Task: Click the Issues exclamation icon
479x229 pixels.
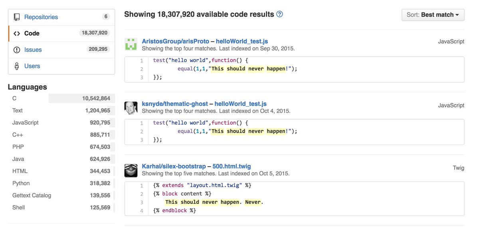Action: (x=17, y=50)
